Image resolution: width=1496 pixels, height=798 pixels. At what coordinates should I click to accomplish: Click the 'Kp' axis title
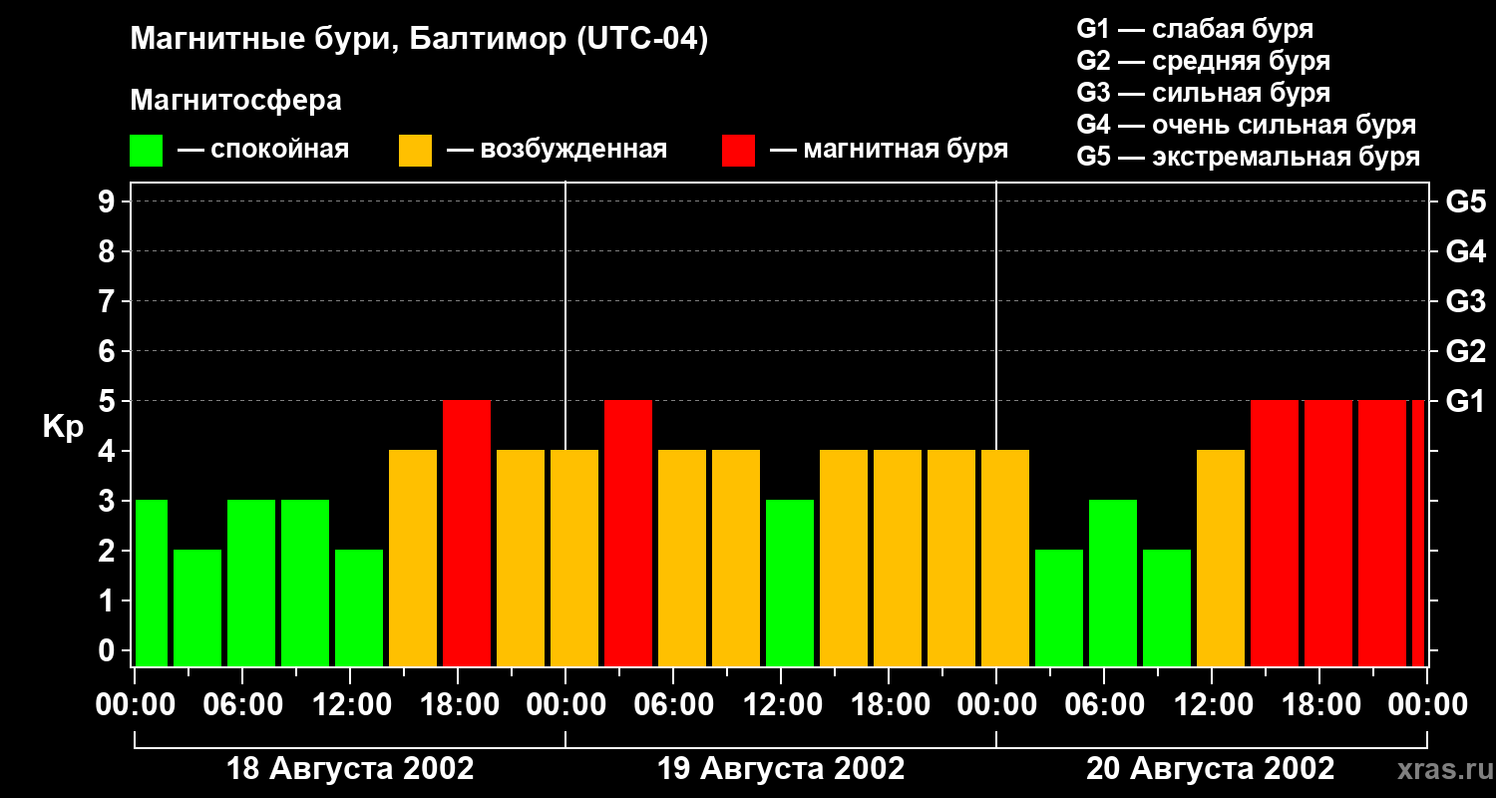click(x=63, y=427)
